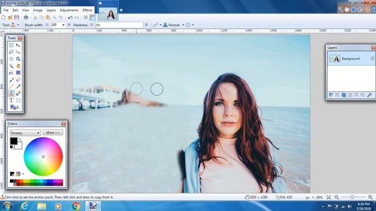Print the image from the toolbar

pos(26,18)
